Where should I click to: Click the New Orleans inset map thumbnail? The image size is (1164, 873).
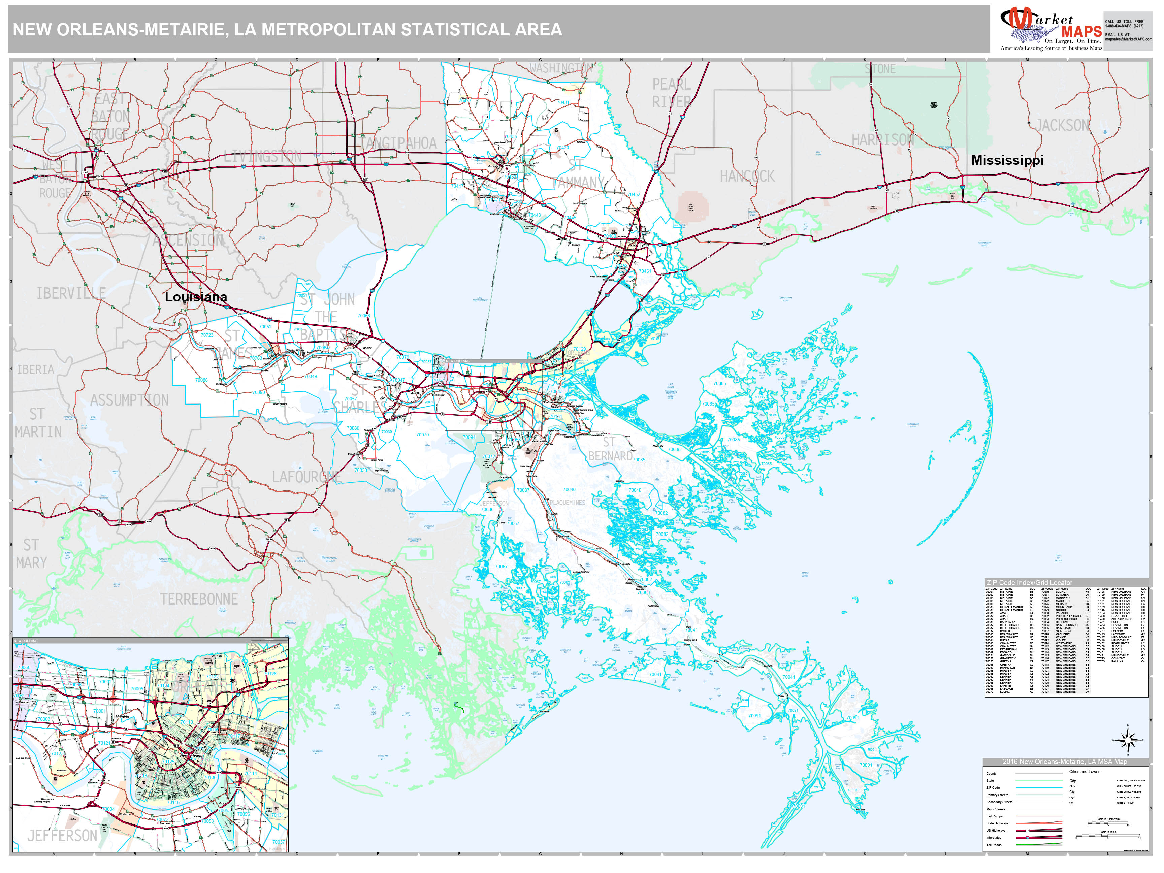pos(151,745)
